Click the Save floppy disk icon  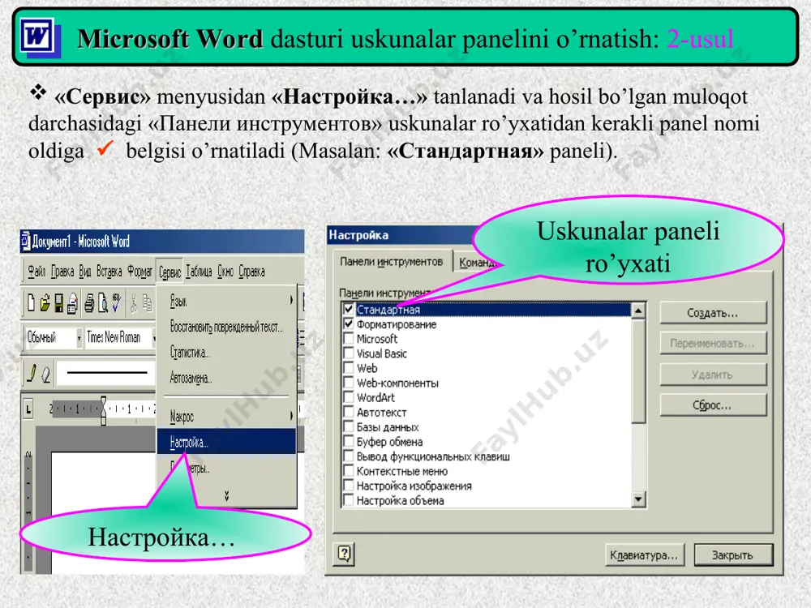(x=59, y=303)
